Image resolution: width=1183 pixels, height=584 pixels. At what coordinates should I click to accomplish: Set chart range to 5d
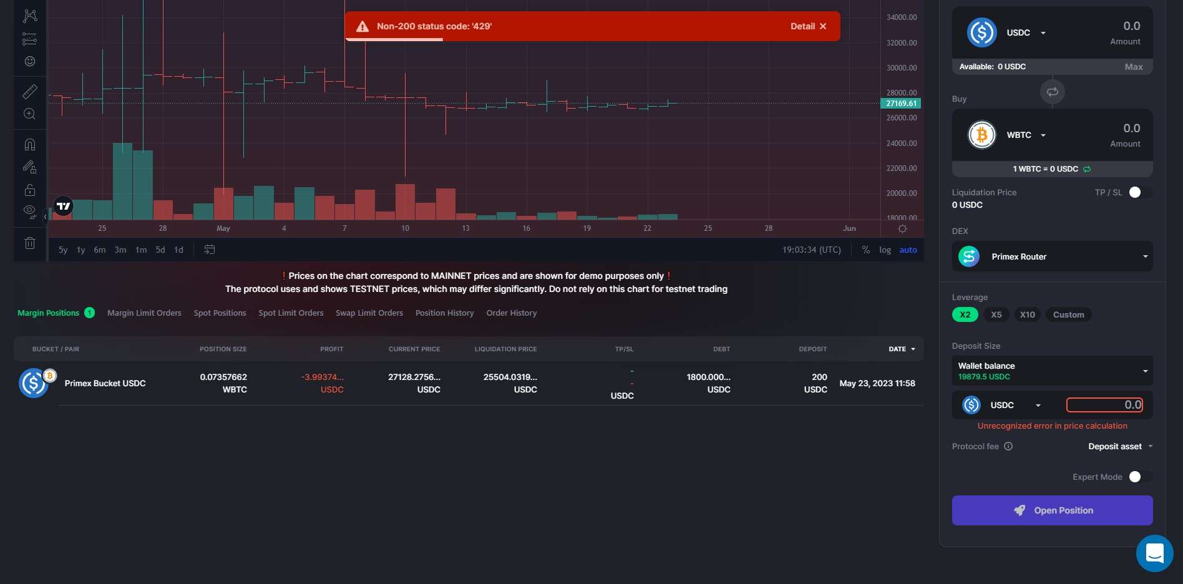pos(160,250)
